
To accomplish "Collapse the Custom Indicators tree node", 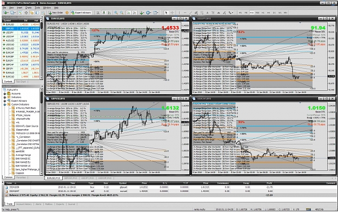I will point(5,104).
